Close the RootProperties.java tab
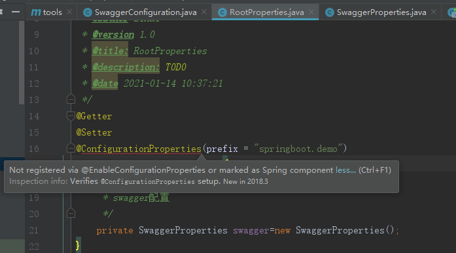 311,12
